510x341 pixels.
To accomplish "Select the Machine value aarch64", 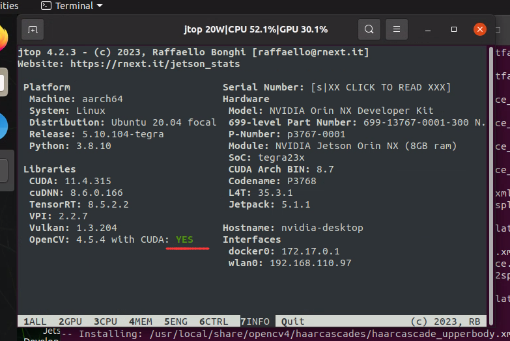I will coord(102,99).
